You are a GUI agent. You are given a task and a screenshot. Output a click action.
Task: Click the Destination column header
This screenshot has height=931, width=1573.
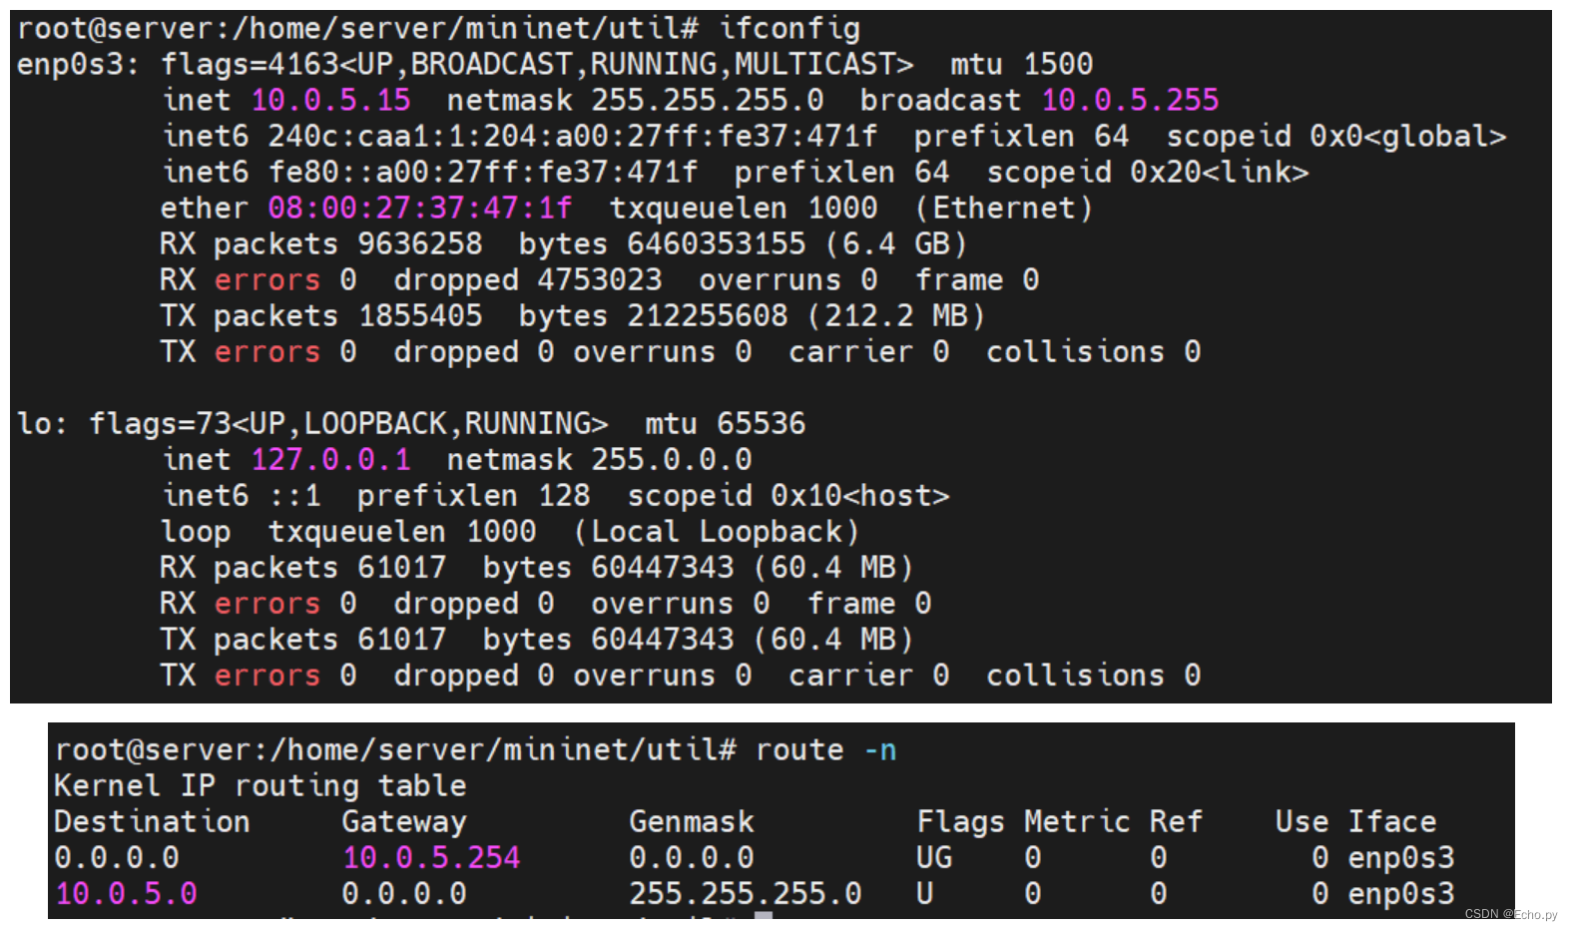pyautogui.click(x=152, y=822)
